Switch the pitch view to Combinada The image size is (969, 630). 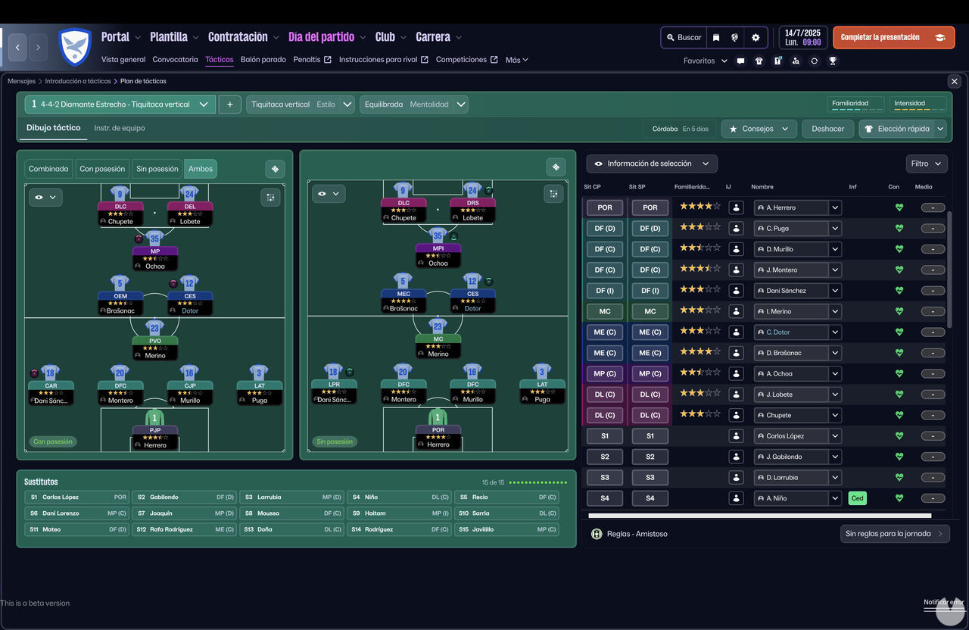pyautogui.click(x=49, y=169)
